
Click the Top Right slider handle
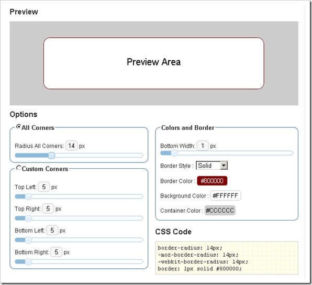pos(28,218)
